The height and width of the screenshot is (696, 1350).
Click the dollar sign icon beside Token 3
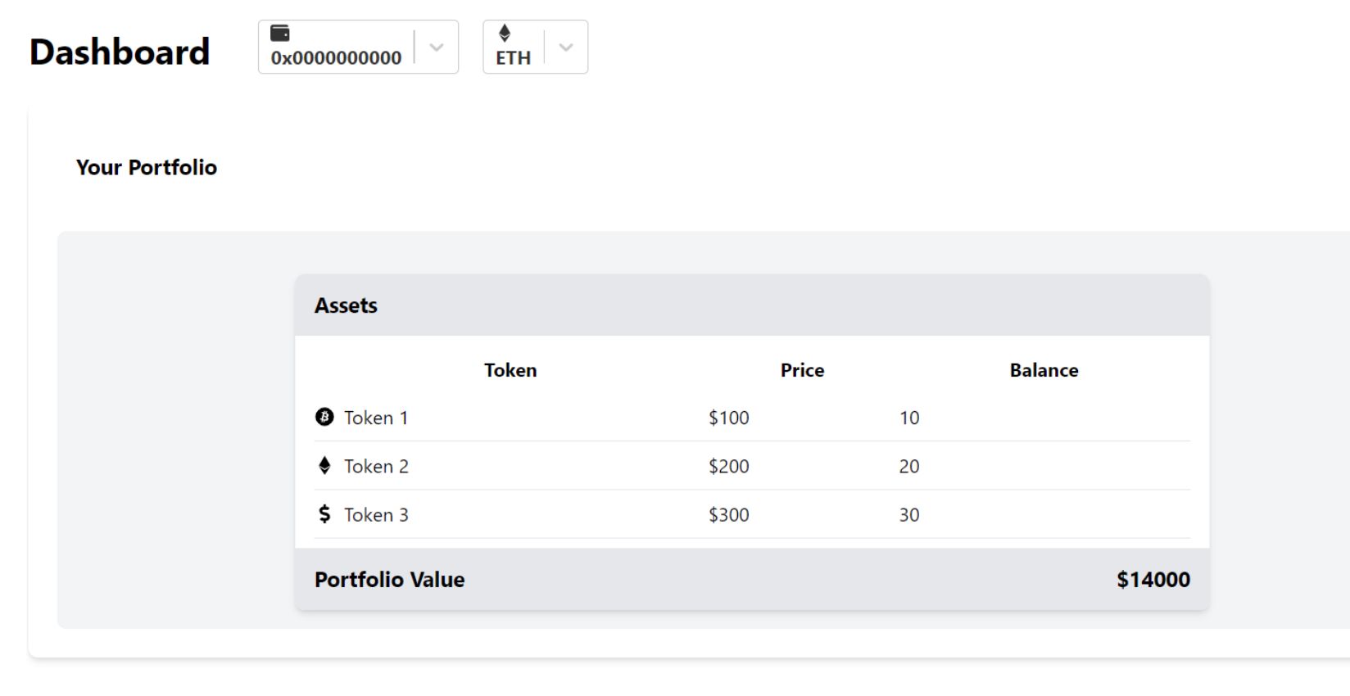(324, 514)
